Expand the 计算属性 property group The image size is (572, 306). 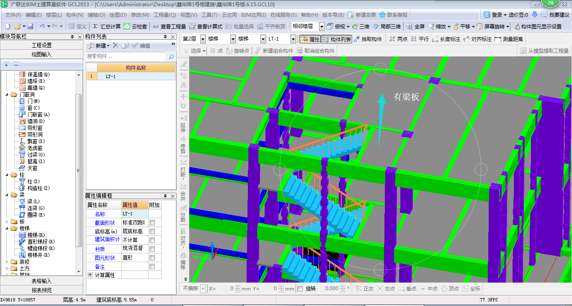pos(90,275)
